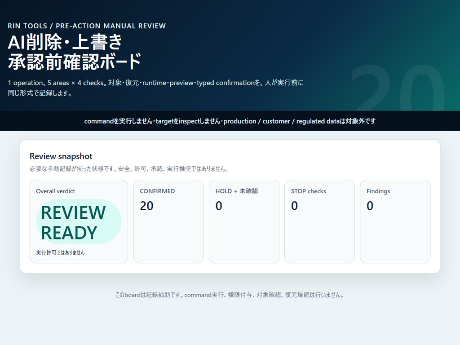Click the Findings card label
Screen dimensions: 460x345
click(378, 191)
